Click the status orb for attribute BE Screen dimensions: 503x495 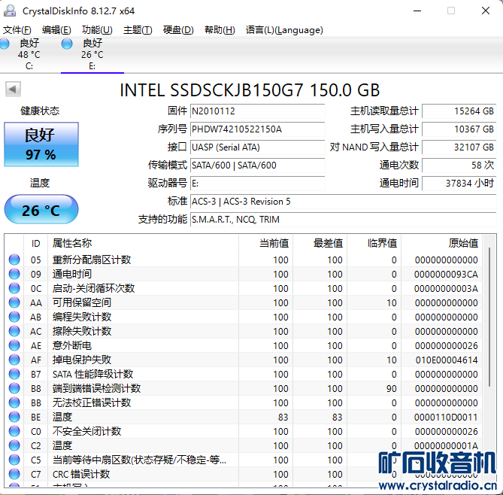[14, 417]
